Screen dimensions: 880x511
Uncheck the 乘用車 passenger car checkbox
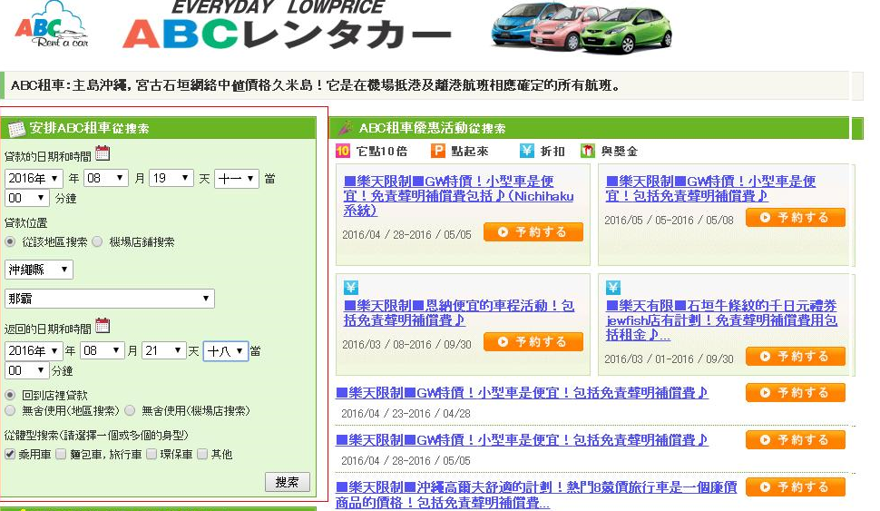pyautogui.click(x=10, y=454)
